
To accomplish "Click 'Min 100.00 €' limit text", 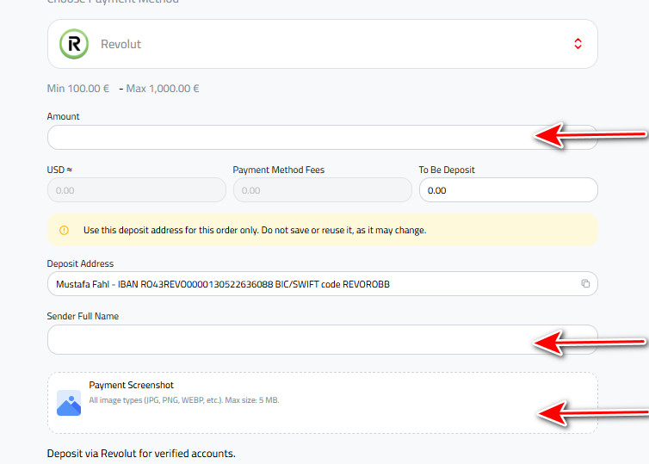I will pyautogui.click(x=77, y=89).
